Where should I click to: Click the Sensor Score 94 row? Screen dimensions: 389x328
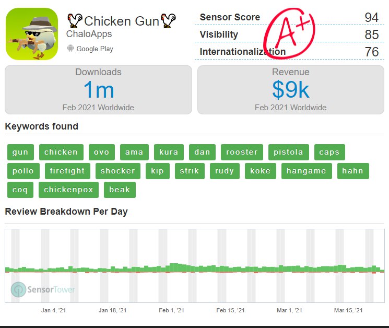click(289, 17)
